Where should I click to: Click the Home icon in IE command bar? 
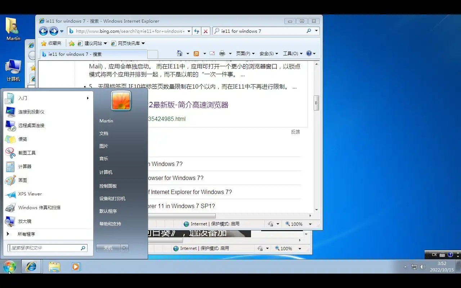pos(180,53)
